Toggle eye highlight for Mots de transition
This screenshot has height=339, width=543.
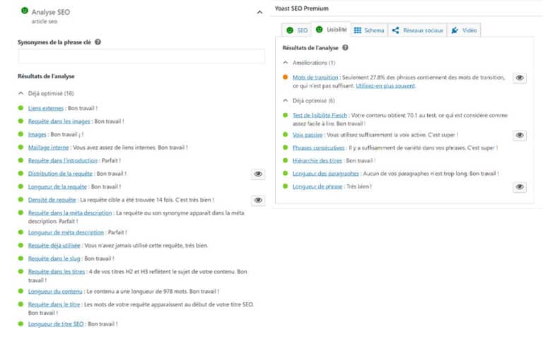520,78
